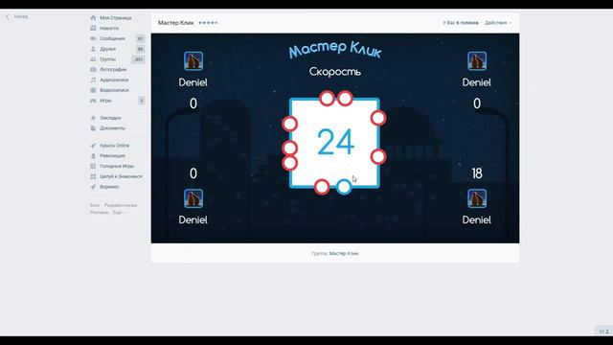Open the Группа: Мастер Клик link
Viewport: 613px width, 345px height.
343,253
